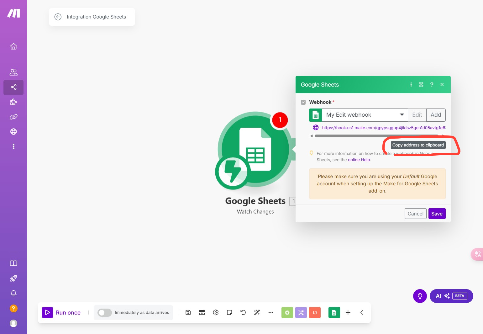The width and height of the screenshot is (483, 334).
Task: Click the Save scenario disk icon
Action: pos(188,312)
